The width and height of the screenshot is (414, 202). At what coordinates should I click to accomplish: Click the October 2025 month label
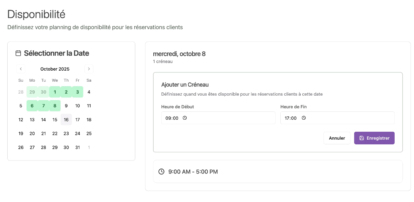click(x=55, y=69)
